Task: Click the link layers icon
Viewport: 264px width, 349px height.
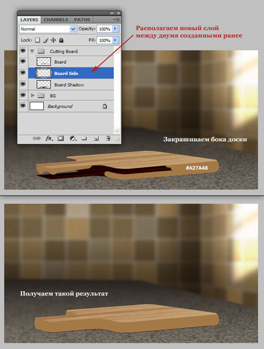Action: coord(36,138)
